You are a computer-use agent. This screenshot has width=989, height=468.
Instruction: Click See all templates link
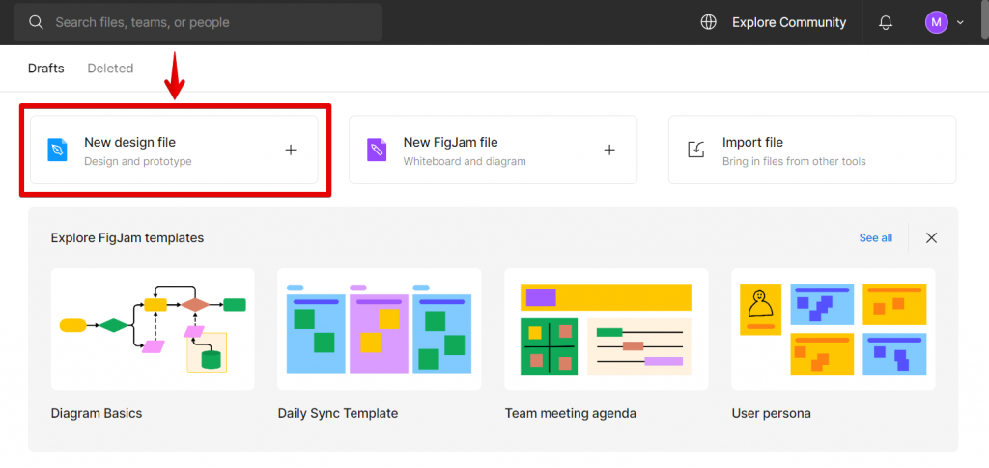pyautogui.click(x=875, y=237)
